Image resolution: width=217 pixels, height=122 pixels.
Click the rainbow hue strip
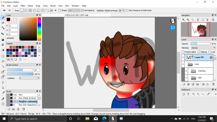tap(39, 29)
